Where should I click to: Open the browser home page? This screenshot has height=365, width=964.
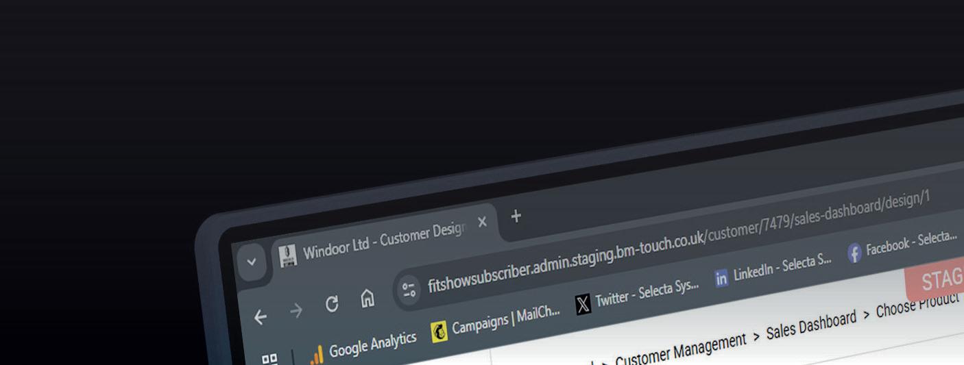tap(367, 297)
